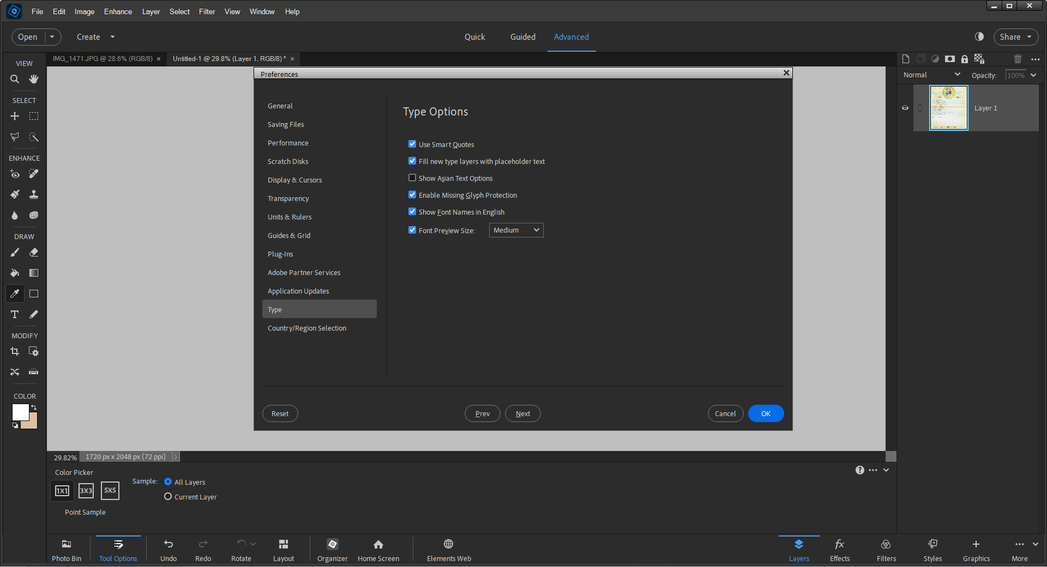Click the Layer 1 thumbnail
The width and height of the screenshot is (1047, 567).
click(x=948, y=108)
